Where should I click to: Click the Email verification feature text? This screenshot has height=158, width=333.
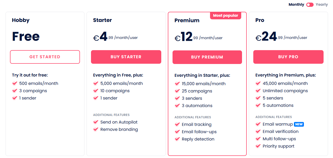281,132
